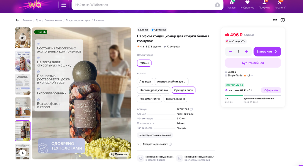Image resolution: width=303 pixels, height=166 pixels.
Task: Choose the Лаванда scent
Action: pos(145,81)
